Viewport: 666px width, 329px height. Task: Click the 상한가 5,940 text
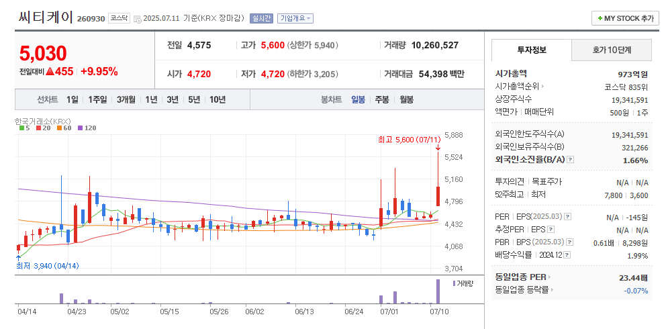pyautogui.click(x=313, y=45)
